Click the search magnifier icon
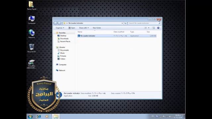The width and height of the screenshot is (212, 119). point(160,23)
